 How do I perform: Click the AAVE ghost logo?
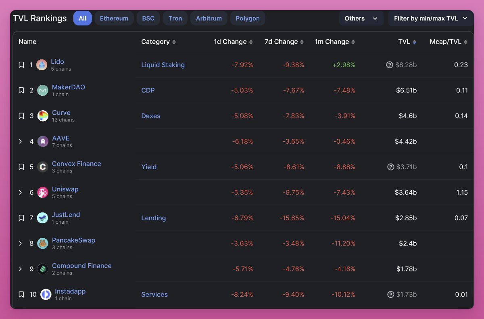[x=43, y=141]
